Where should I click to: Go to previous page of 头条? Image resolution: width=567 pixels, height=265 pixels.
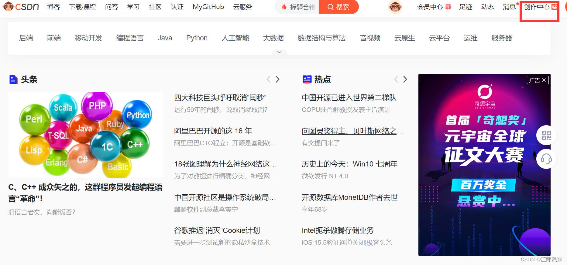pos(268,79)
